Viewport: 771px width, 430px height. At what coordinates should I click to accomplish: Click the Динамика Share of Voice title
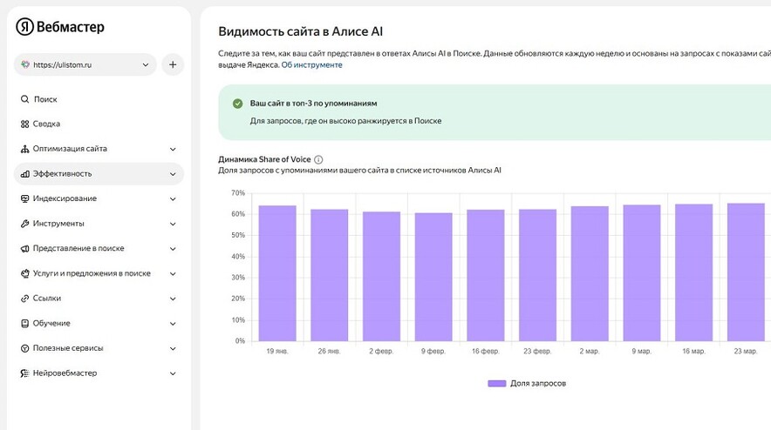(264, 159)
